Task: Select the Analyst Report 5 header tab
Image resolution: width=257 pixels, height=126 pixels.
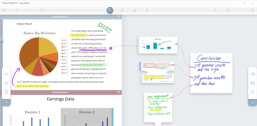Action: click(x=61, y=17)
